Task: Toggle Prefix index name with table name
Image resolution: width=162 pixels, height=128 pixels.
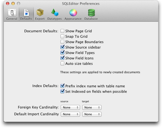Action: tap(62, 86)
